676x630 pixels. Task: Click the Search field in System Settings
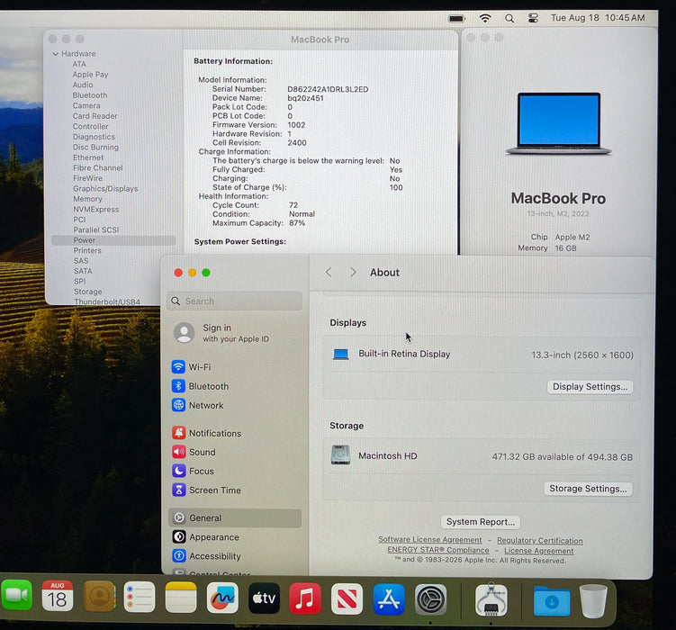(x=235, y=301)
